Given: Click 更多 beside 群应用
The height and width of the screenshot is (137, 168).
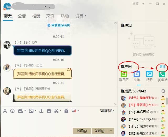Looking at the screenshot, I should 163,66.
